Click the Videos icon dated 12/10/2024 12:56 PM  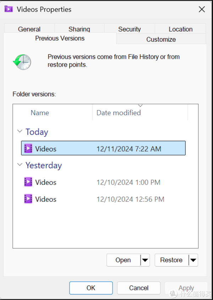pos(28,199)
